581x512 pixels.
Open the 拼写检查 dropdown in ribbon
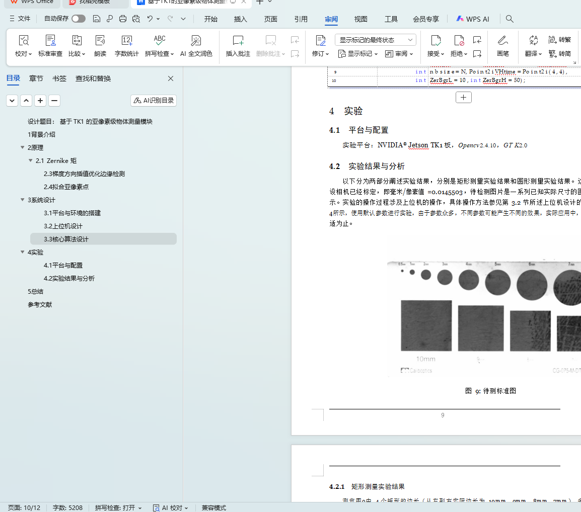pyautogui.click(x=160, y=54)
